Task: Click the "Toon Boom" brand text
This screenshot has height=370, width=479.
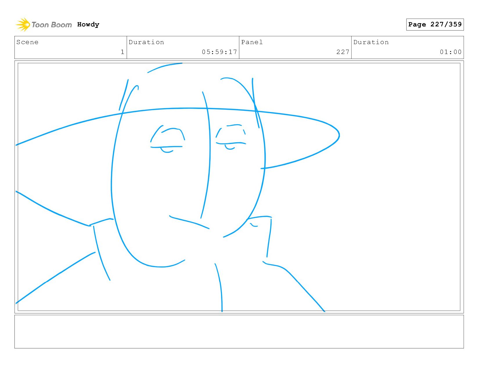Action: (52, 25)
